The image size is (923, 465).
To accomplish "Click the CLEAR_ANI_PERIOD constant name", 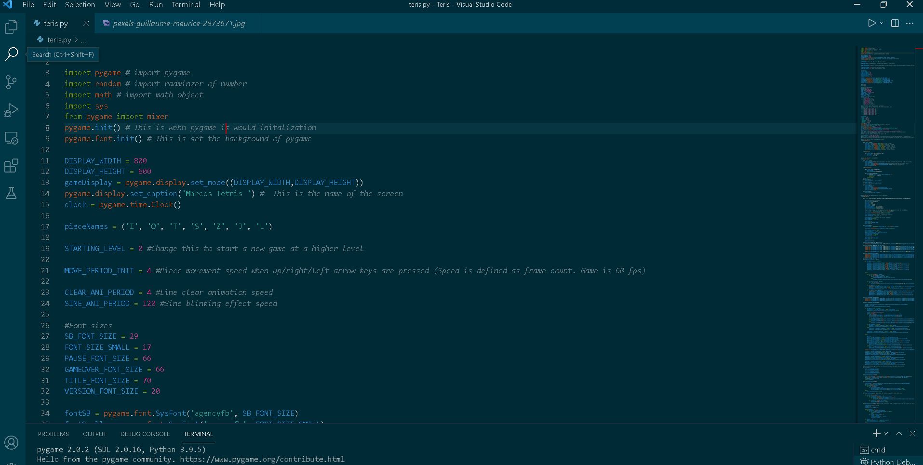I will pos(99,292).
